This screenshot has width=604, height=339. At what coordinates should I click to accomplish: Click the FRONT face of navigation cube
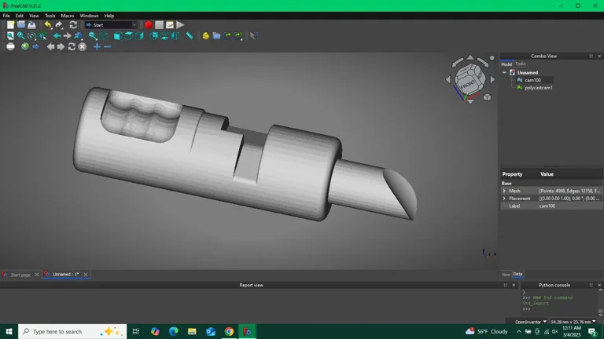[467, 83]
